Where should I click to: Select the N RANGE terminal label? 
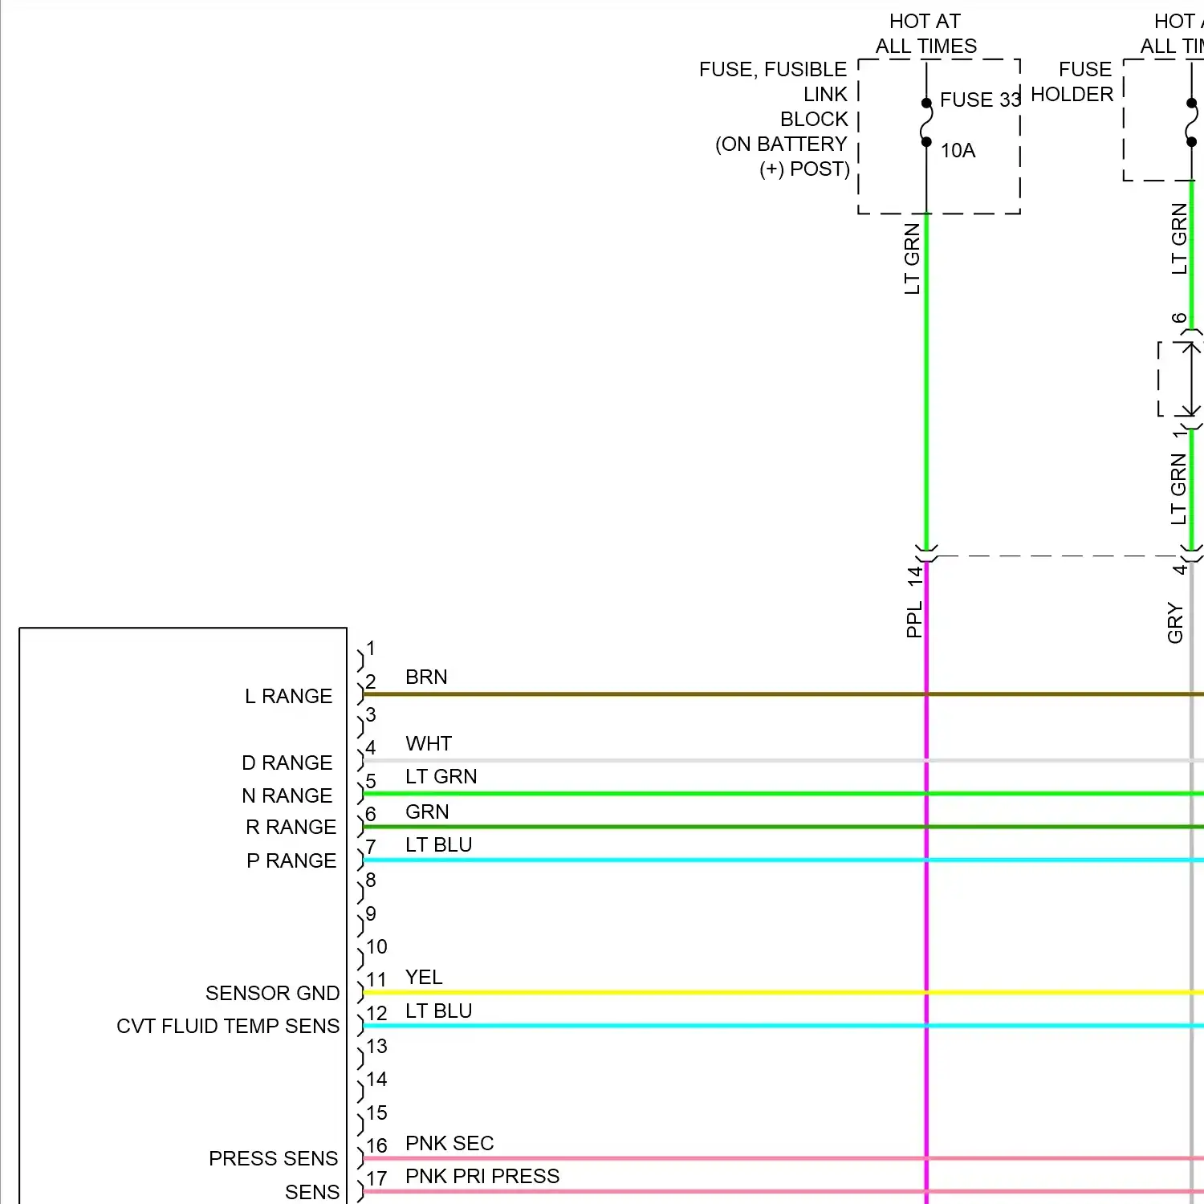287,795
